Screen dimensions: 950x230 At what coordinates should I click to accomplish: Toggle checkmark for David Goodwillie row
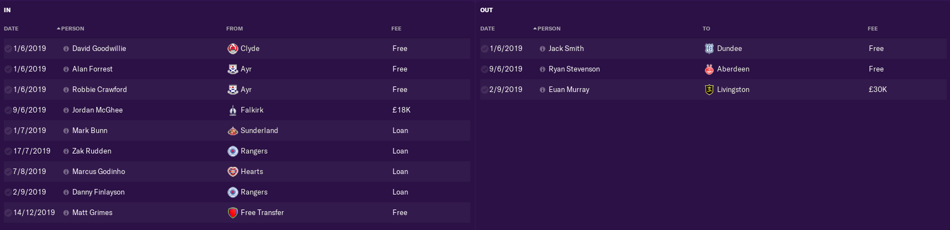point(8,49)
